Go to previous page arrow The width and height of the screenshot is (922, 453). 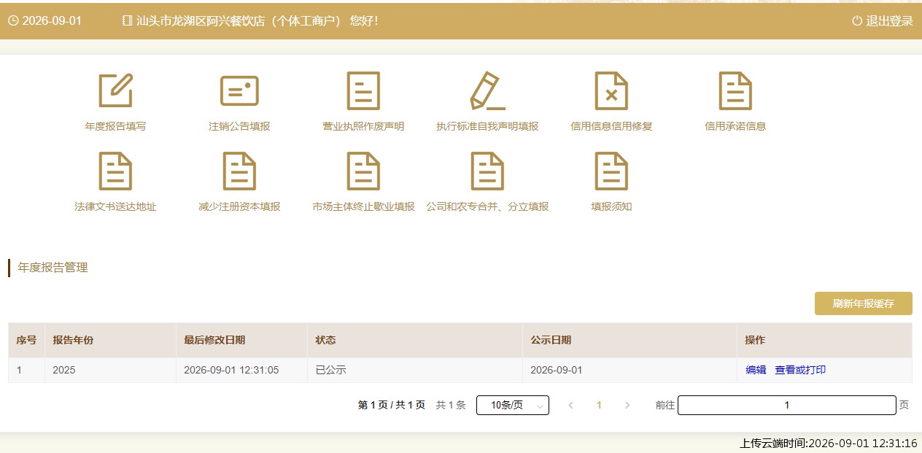[571, 405]
